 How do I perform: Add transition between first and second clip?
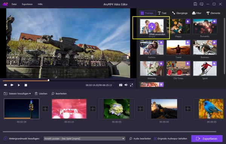[x=45, y=109]
